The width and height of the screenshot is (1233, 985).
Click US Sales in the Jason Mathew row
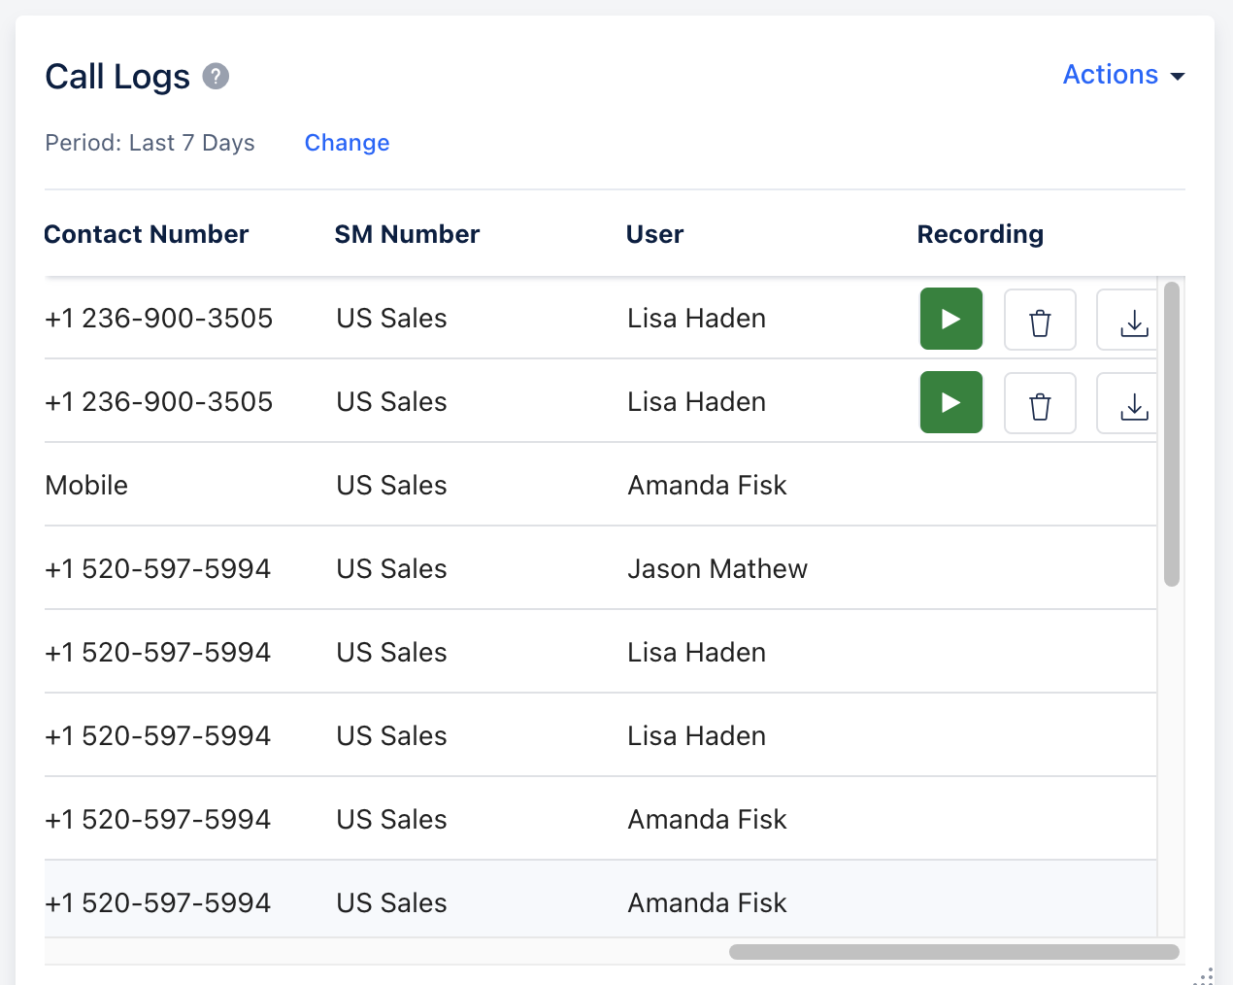pyautogui.click(x=391, y=568)
